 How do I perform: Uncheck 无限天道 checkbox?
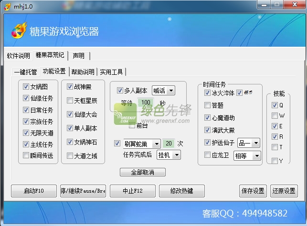pyautogui.click(x=26, y=133)
